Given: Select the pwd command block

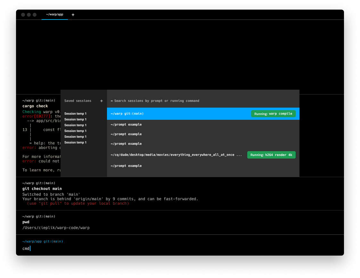Looking at the screenshot, I should point(128,222).
